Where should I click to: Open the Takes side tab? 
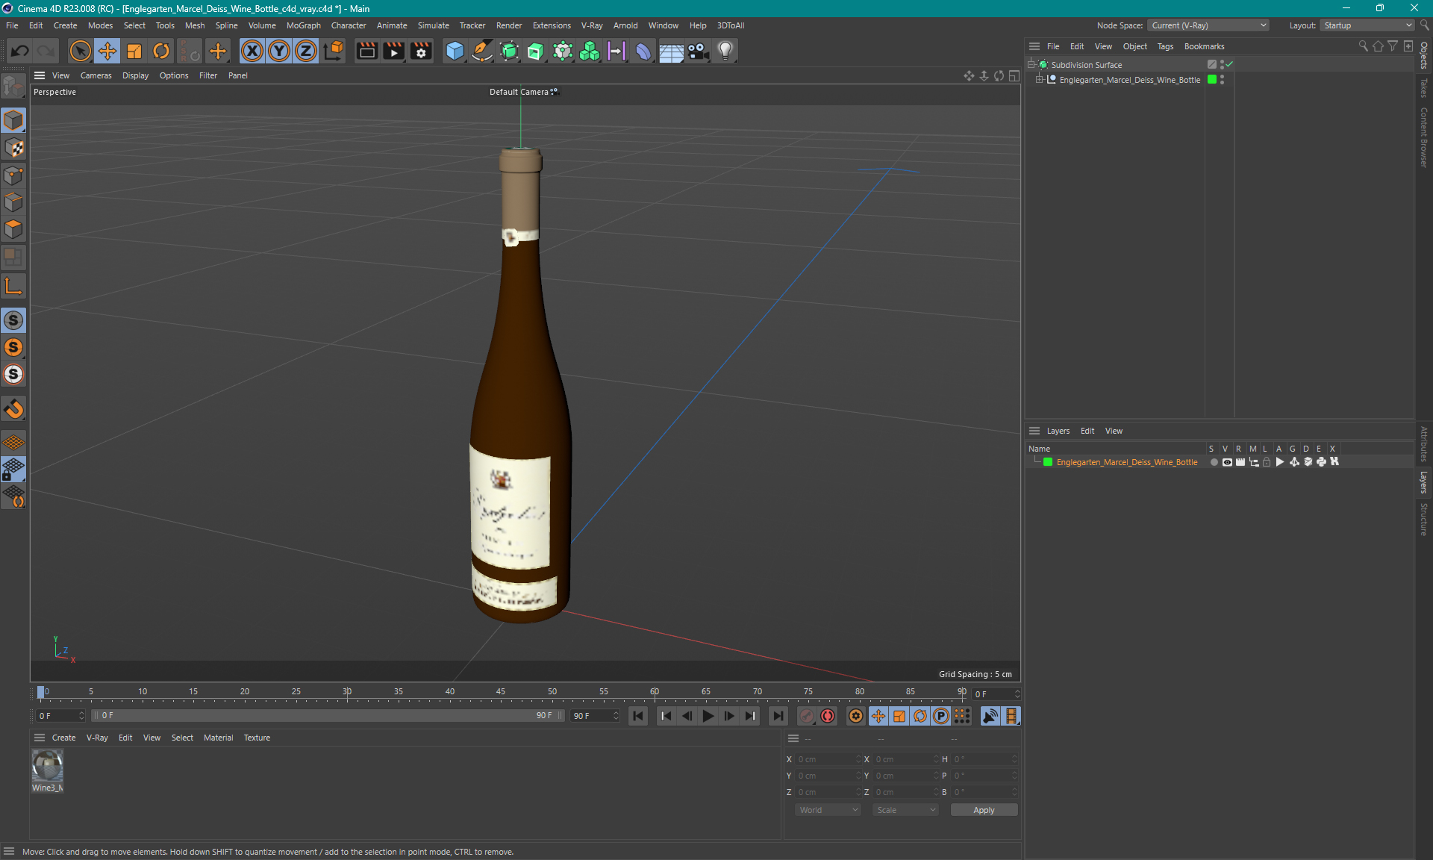point(1424,88)
